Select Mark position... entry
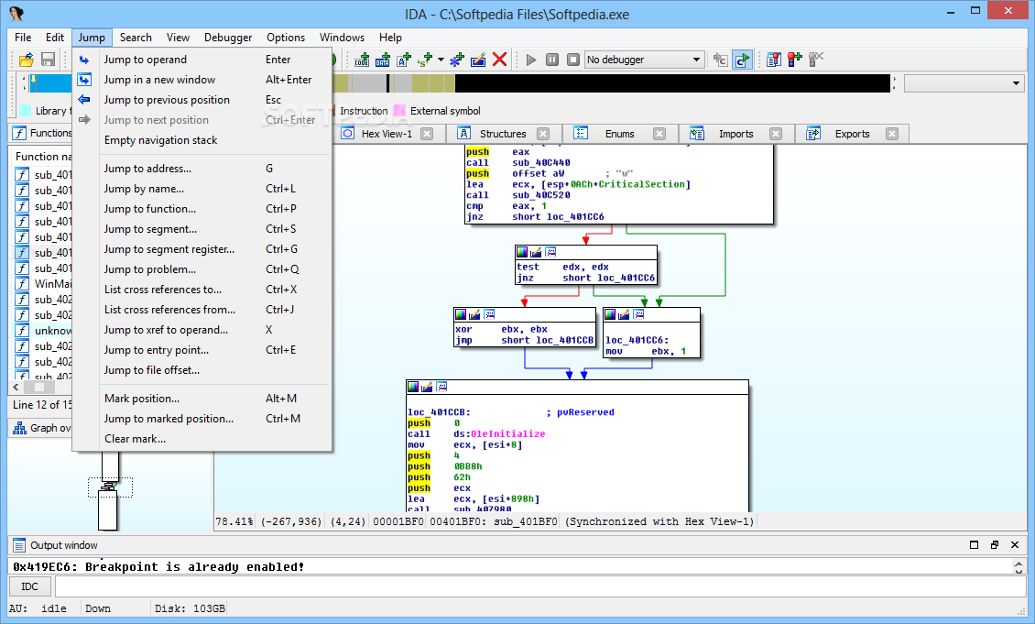The height and width of the screenshot is (624, 1035). click(x=202, y=399)
